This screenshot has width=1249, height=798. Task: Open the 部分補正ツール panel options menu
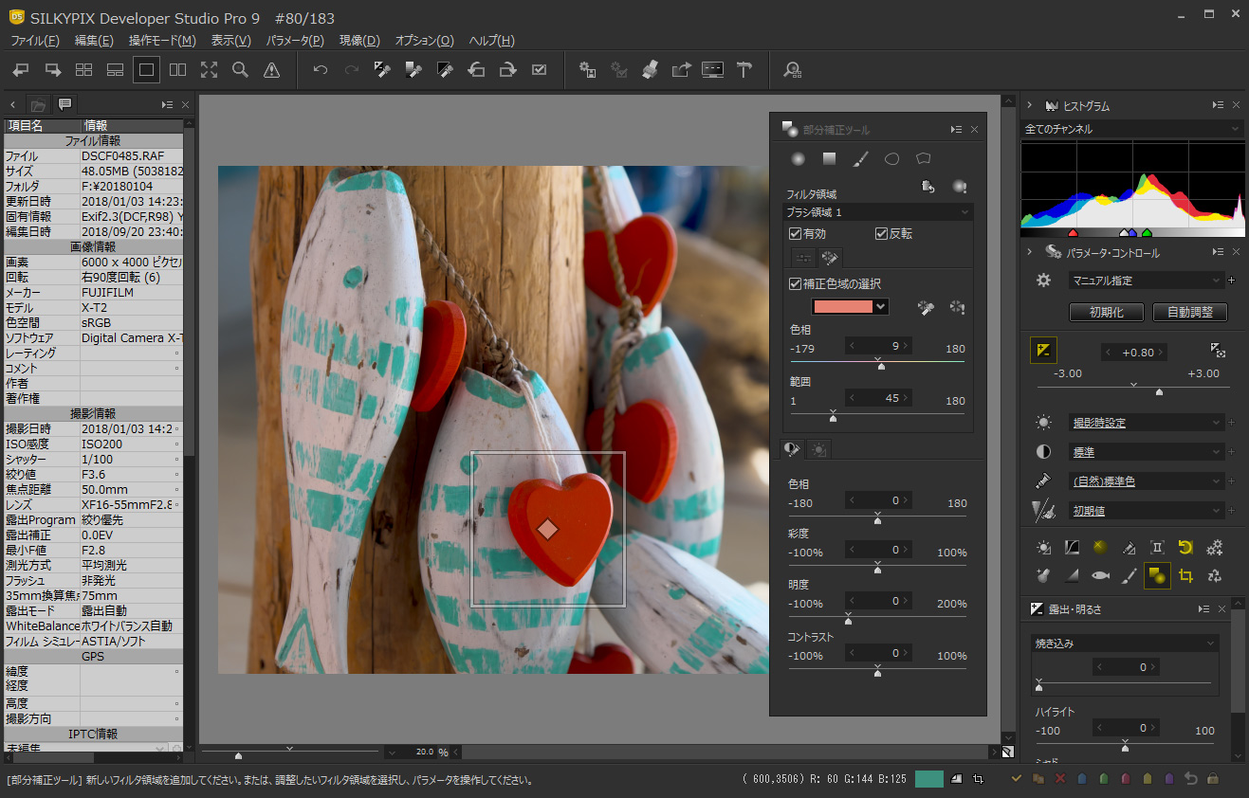[956, 130]
